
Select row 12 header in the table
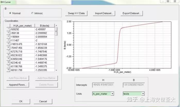point(8,70)
